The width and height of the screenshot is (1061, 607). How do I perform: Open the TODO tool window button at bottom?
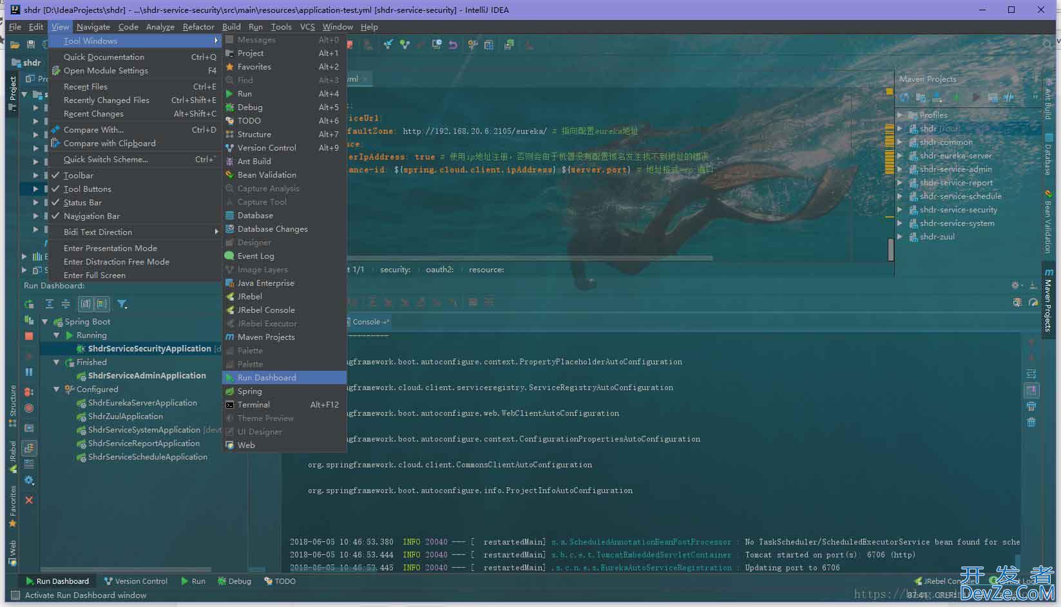point(280,581)
